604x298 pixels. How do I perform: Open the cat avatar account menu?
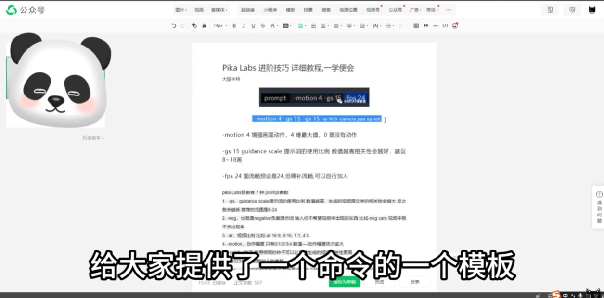(x=592, y=10)
